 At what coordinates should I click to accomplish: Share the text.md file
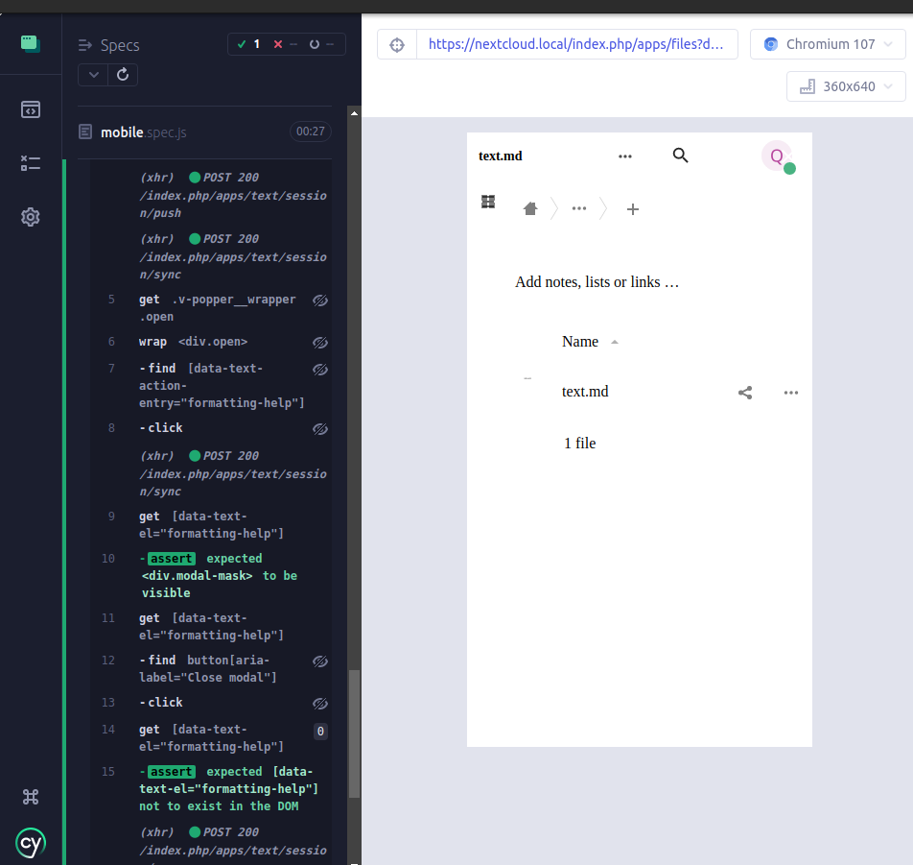[x=745, y=392]
